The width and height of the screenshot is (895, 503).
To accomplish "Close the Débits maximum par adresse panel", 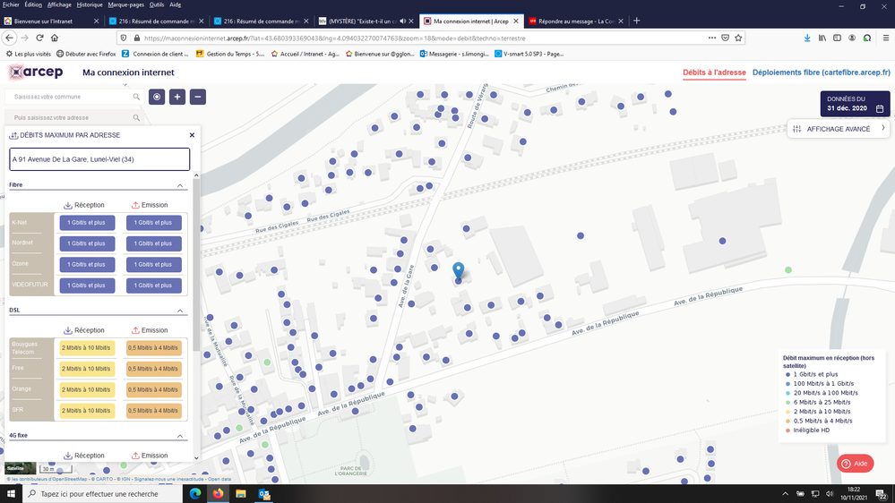I will click(x=192, y=135).
